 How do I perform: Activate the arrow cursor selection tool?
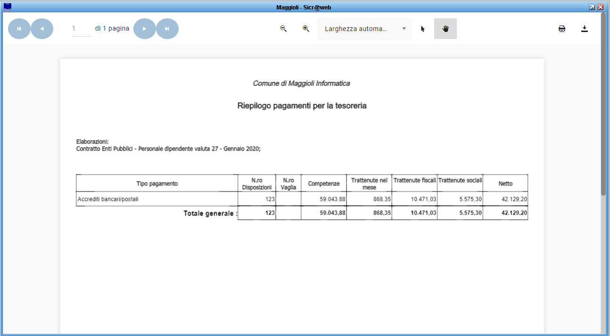pos(423,29)
